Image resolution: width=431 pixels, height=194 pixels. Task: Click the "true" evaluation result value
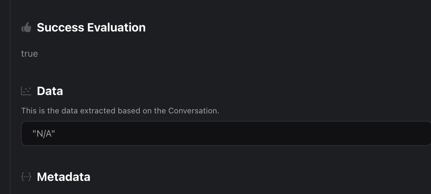point(30,54)
